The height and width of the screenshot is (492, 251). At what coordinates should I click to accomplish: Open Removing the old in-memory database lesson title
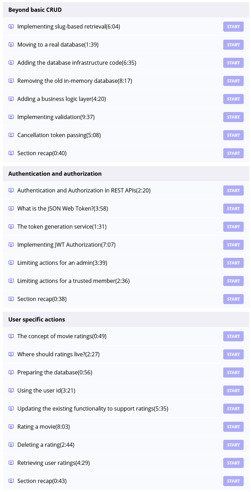point(75,81)
